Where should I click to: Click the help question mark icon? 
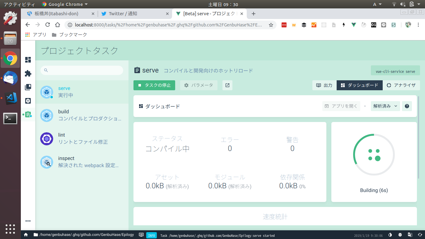click(x=407, y=106)
